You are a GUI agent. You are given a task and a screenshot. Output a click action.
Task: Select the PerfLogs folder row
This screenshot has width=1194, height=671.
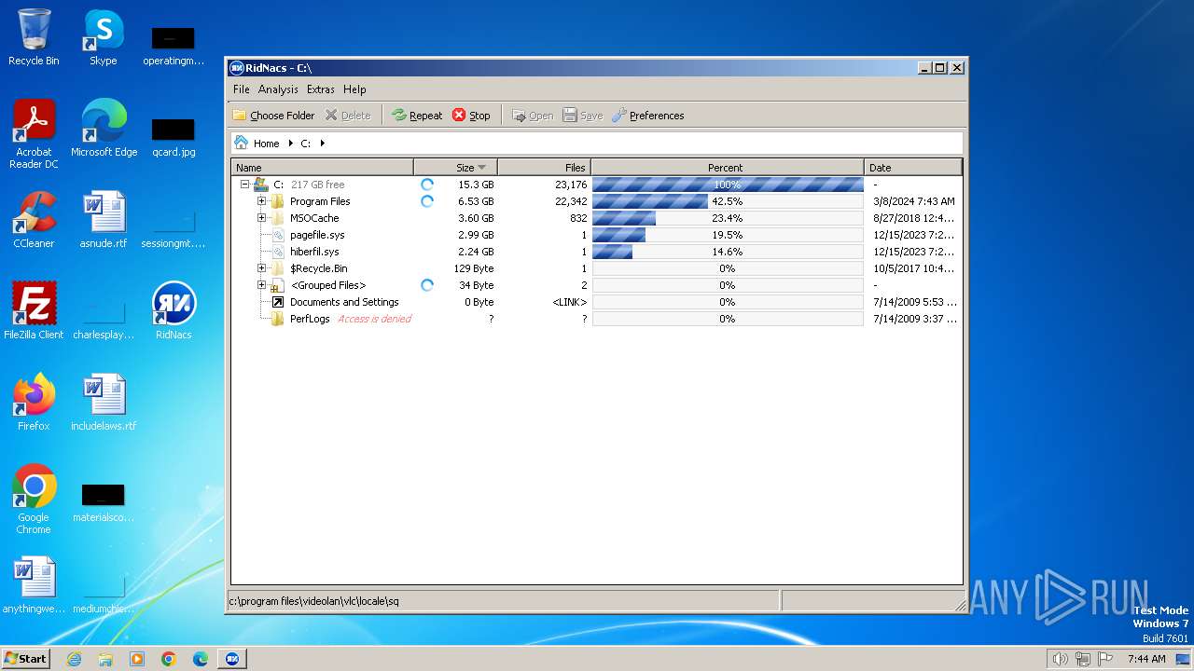596,319
